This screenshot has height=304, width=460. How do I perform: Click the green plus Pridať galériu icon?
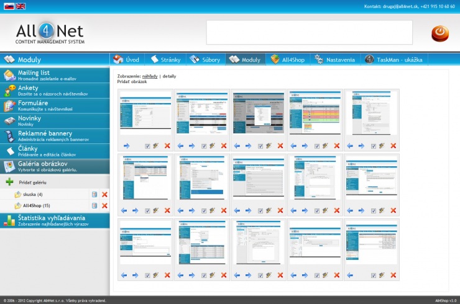pyautogui.click(x=9, y=182)
